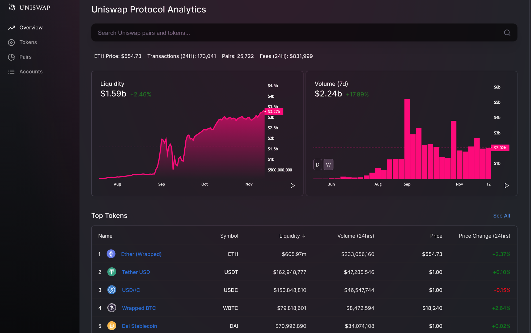This screenshot has width=531, height=333.
Task: Click the Wrapped BTC token icon
Action: 112,308
